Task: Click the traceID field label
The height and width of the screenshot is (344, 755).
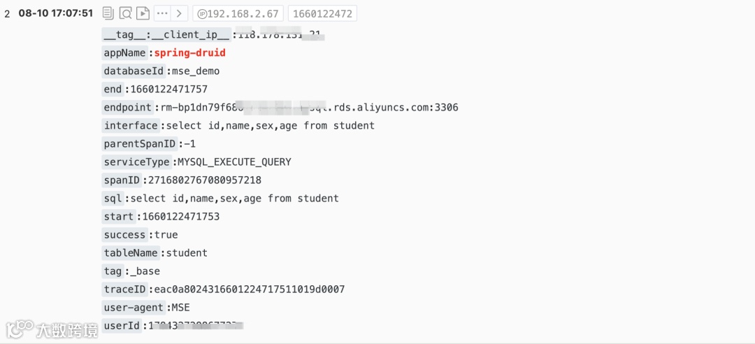Action: (124, 289)
